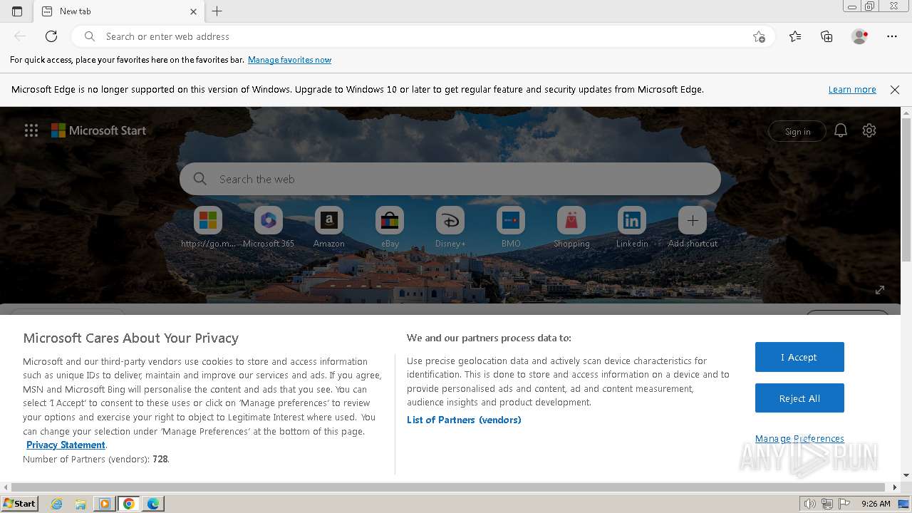Click the vertical scrollbar thumb

(x=906, y=190)
